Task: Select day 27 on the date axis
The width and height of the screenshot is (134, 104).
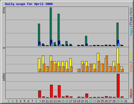Action: (110, 101)
